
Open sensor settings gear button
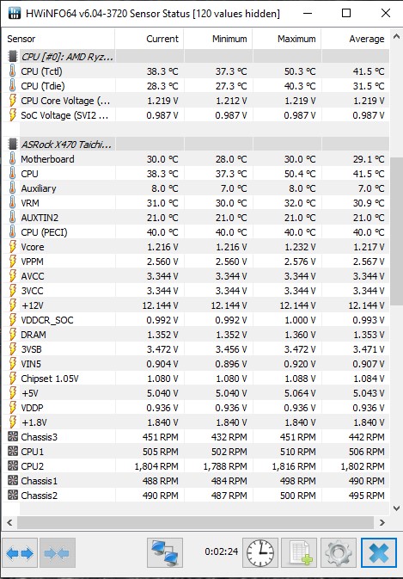pos(339,553)
